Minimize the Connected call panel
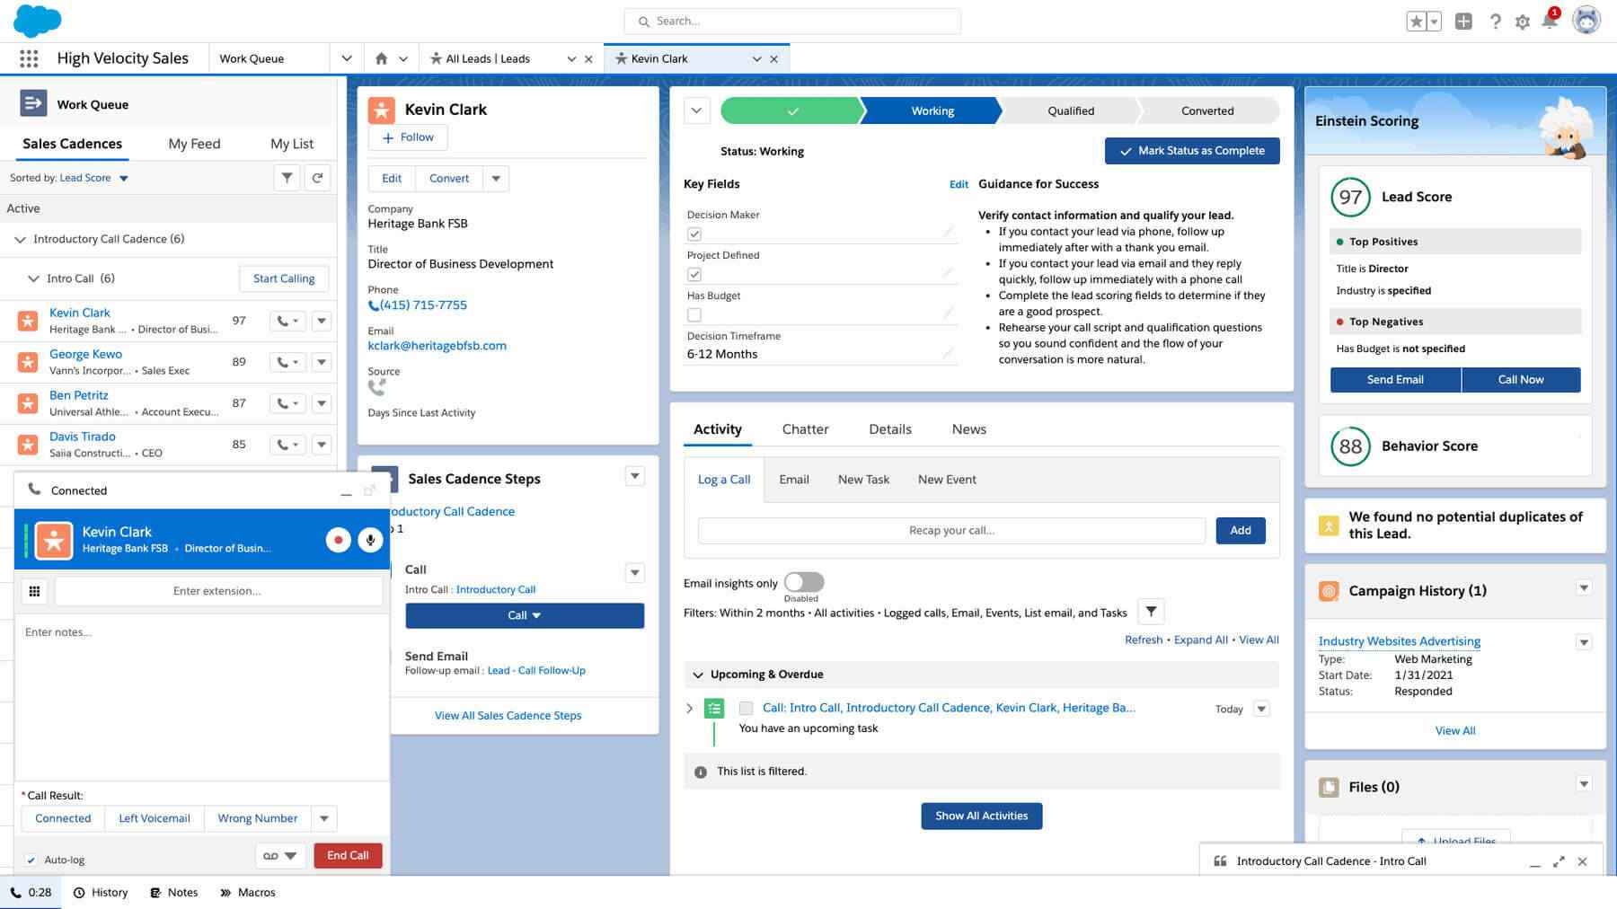Screen dimensions: 1617x909 [x=346, y=491]
